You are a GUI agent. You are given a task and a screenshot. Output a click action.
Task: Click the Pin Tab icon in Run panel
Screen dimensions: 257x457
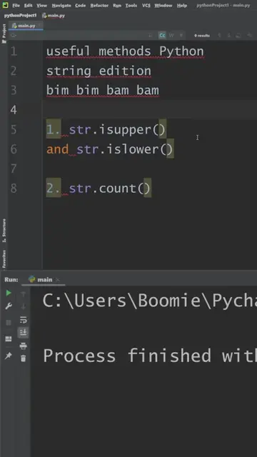coord(9,356)
